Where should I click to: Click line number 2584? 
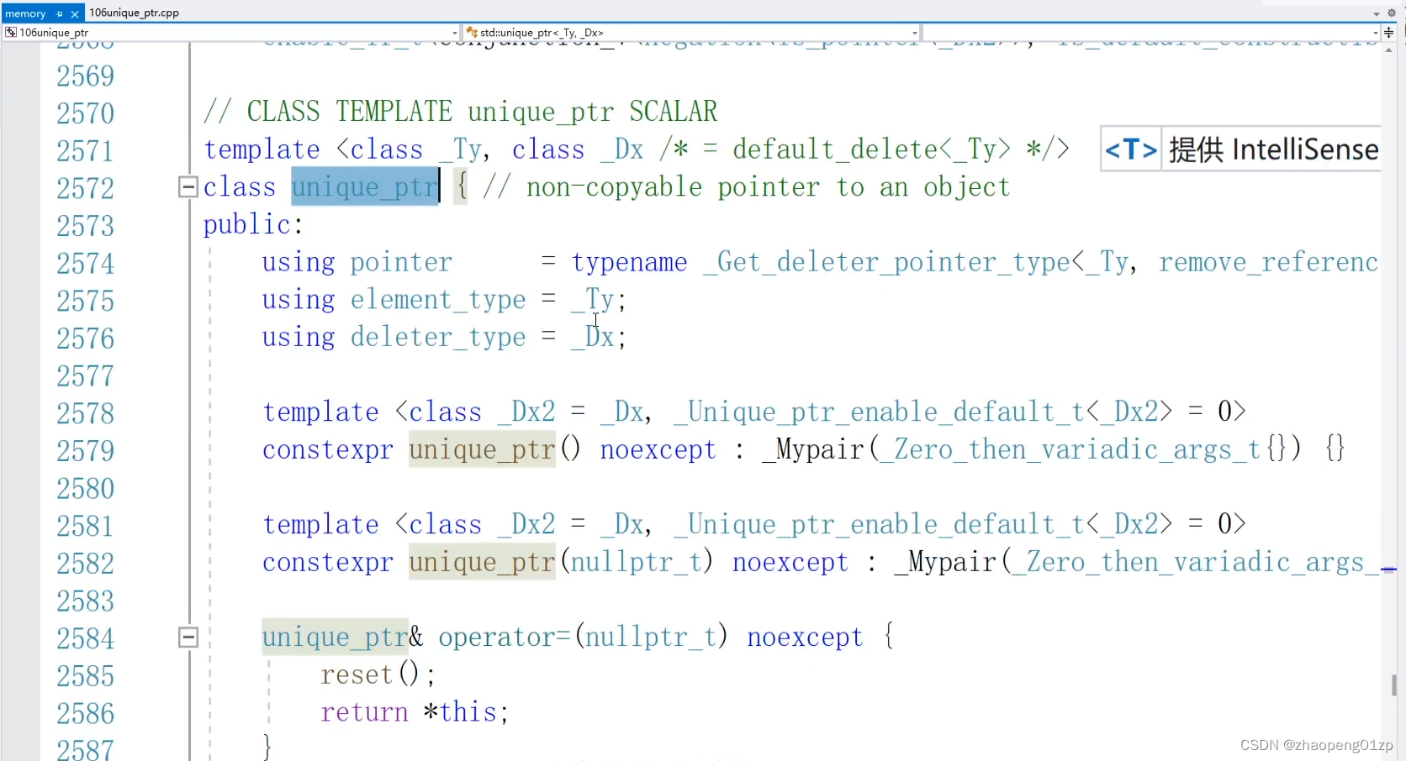pos(85,638)
